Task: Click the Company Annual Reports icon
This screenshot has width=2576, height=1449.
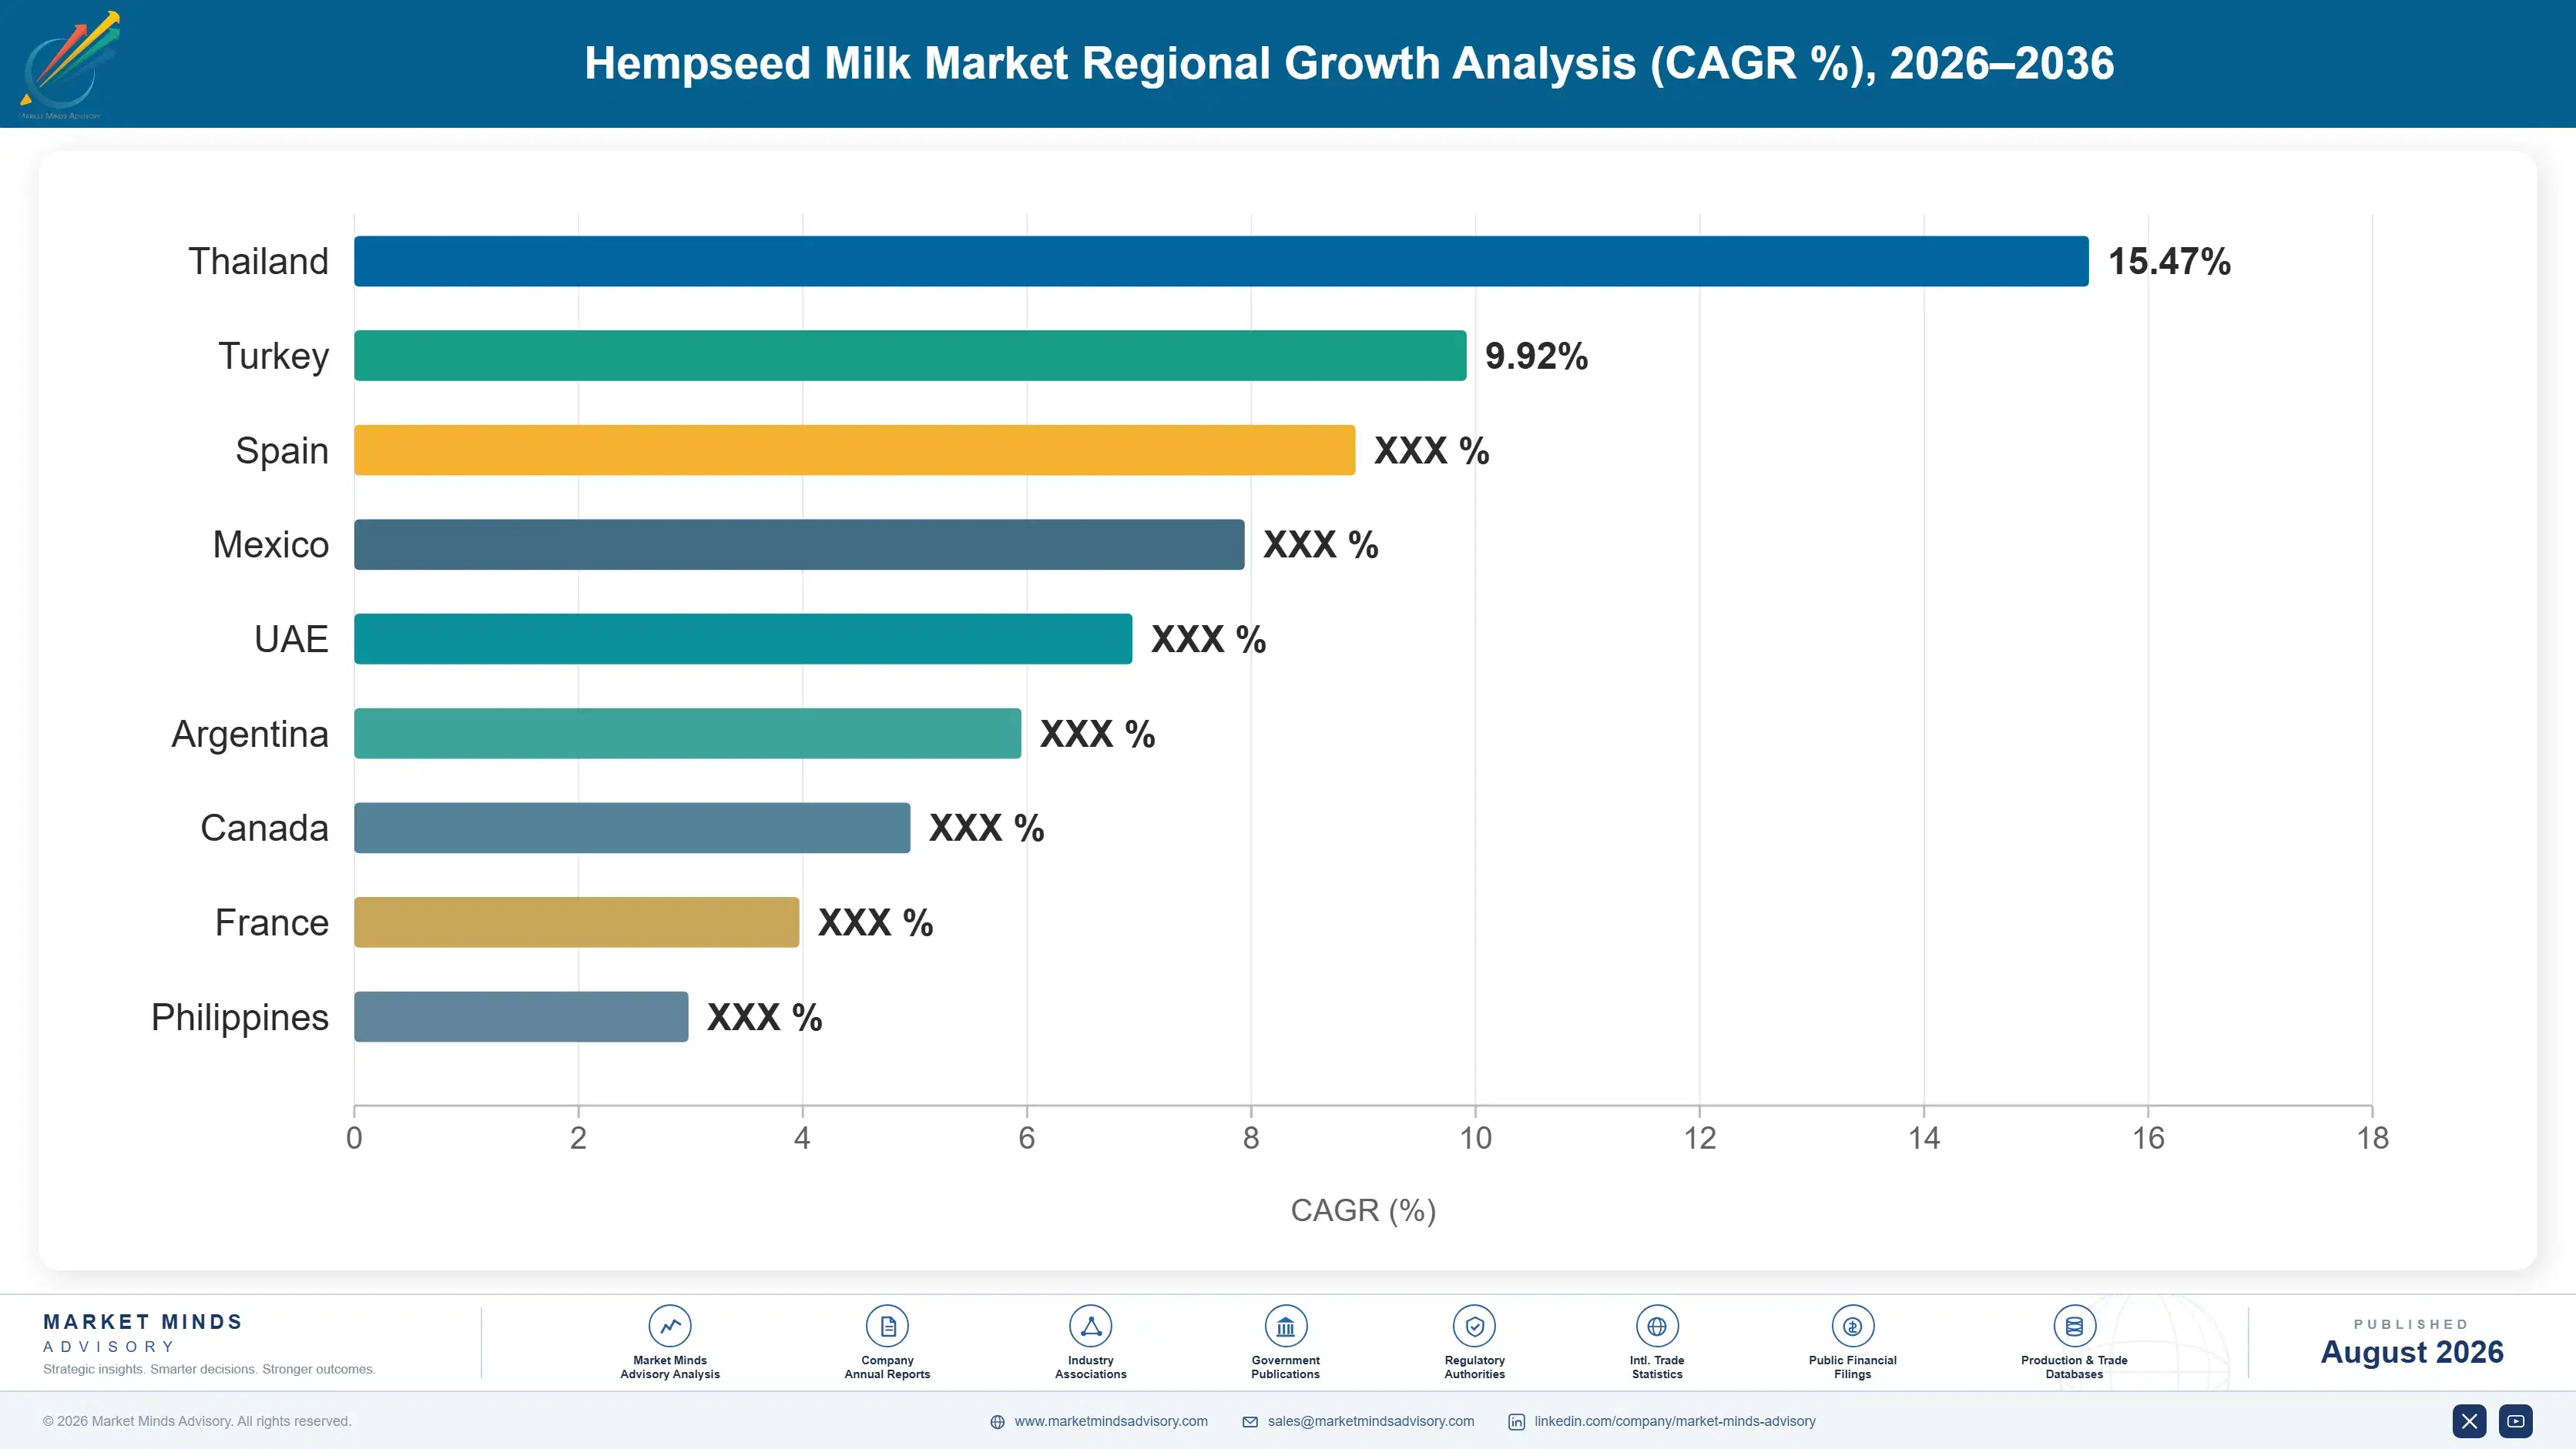Action: pyautogui.click(x=887, y=1326)
